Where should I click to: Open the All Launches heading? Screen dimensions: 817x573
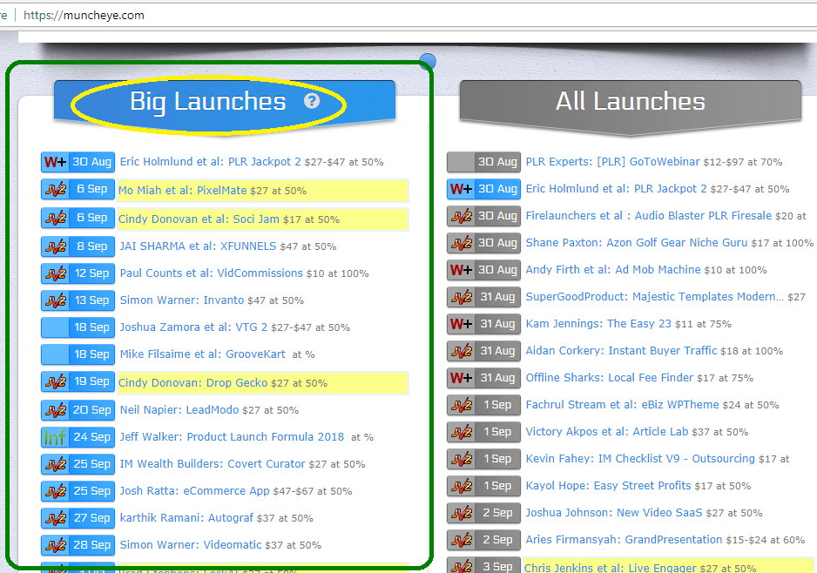coord(630,101)
